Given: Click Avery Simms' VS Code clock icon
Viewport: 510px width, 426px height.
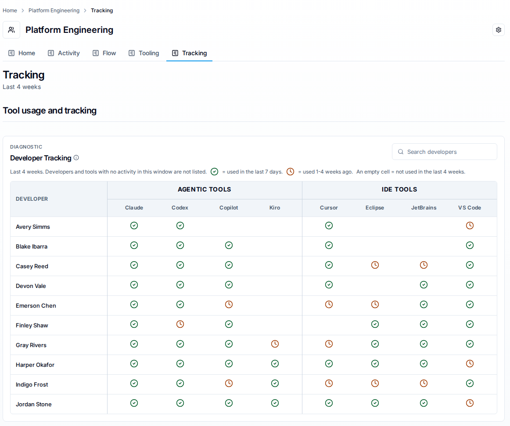Looking at the screenshot, I should tap(470, 226).
